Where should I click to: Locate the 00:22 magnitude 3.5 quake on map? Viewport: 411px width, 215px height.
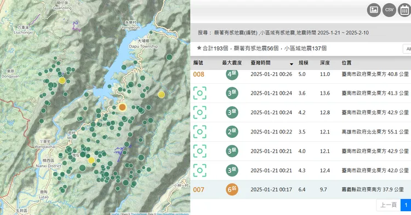tap(199, 132)
